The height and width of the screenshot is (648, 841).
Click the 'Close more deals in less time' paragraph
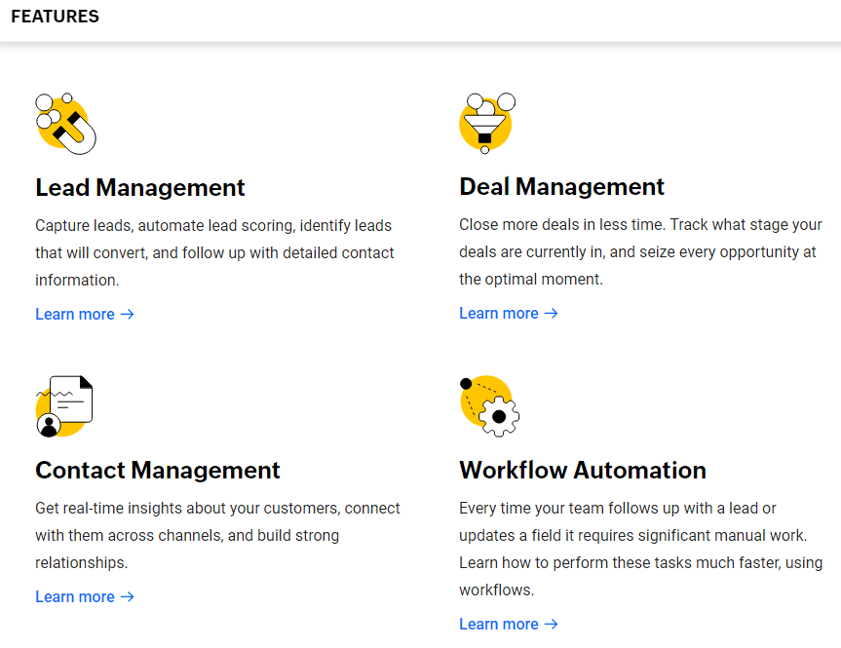tap(640, 251)
